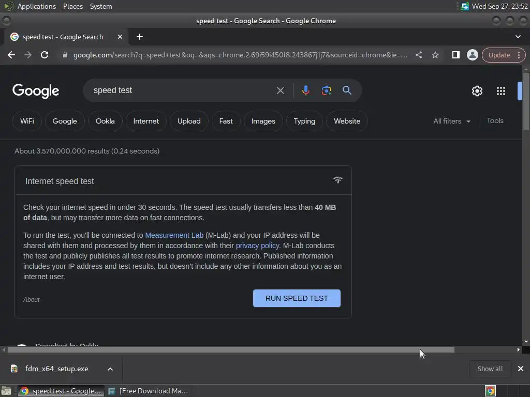
Task: Select the Upload filter chip
Action: tap(189, 121)
